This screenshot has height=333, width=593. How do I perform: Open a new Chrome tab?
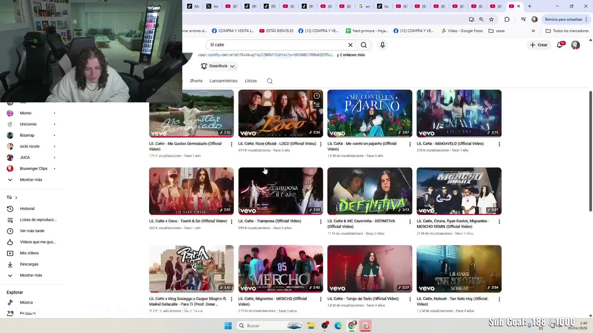(x=530, y=6)
